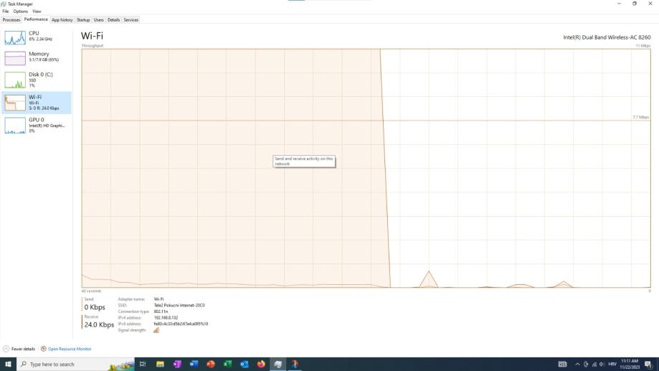Open File Explorer from the taskbar
The width and height of the screenshot is (659, 371).
coord(160,365)
